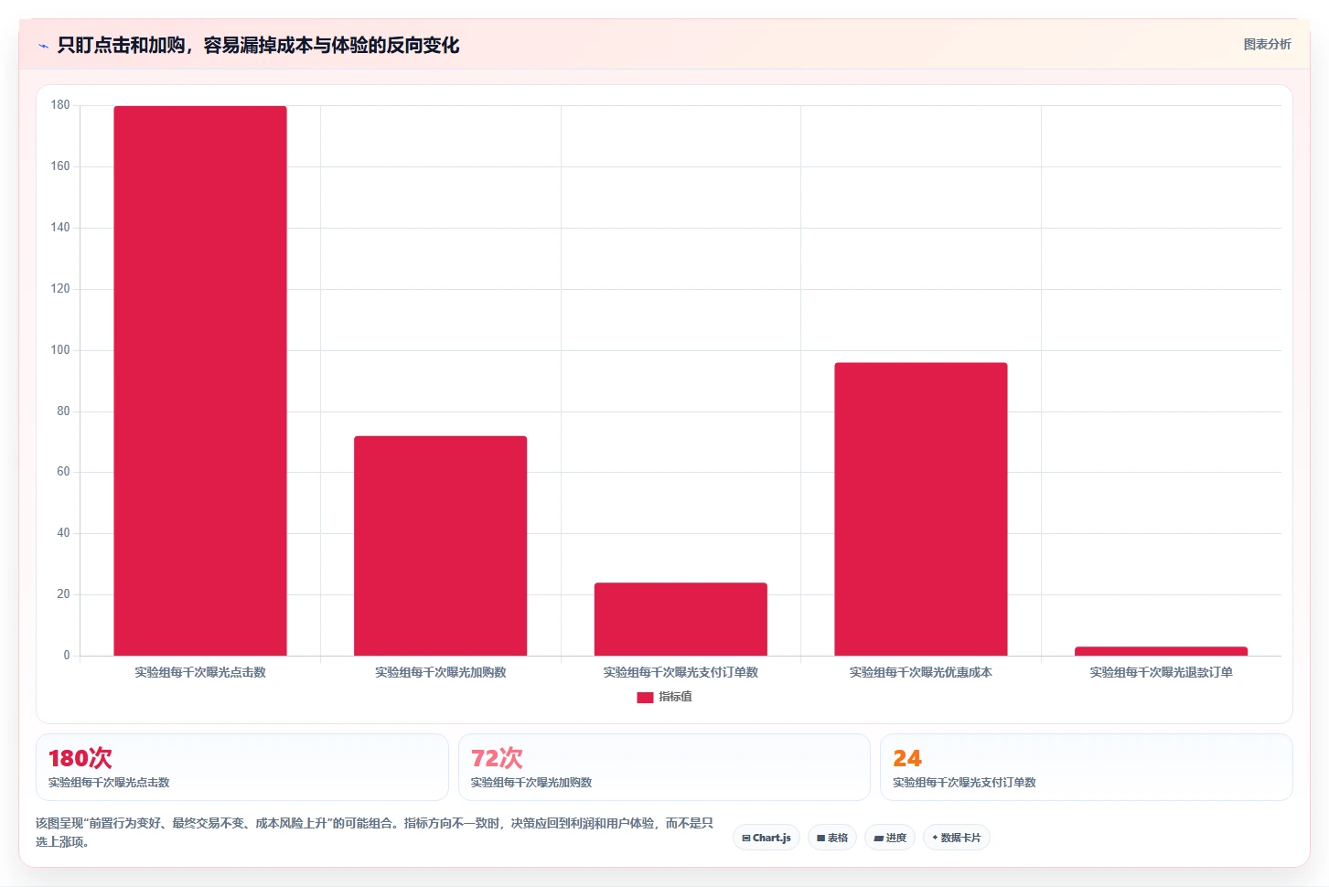Click the x-axis label 实验组每千次曝光加购数
The height and width of the screenshot is (887, 1329).
[440, 672]
